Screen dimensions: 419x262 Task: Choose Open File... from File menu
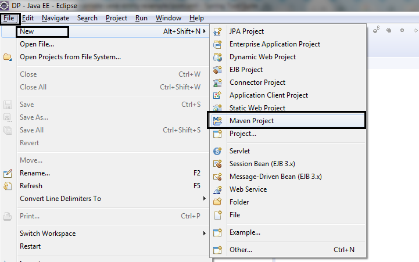(37, 44)
